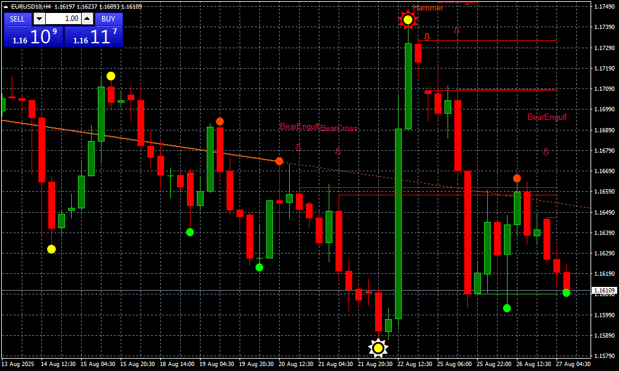Click the white sunburst marker at chart bottom
The width and height of the screenshot is (619, 371).
click(378, 348)
